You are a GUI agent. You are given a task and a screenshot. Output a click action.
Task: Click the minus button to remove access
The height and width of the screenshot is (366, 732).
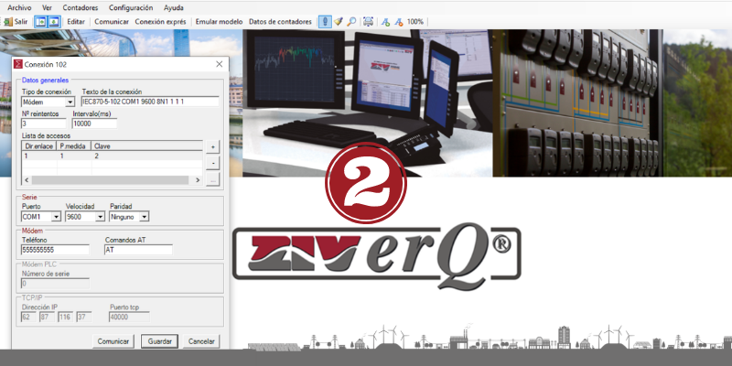tap(213, 163)
